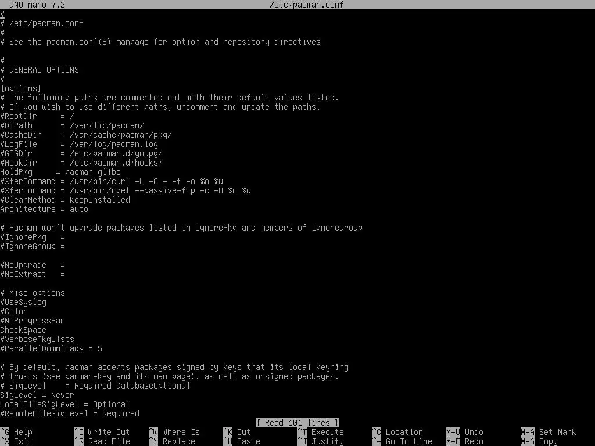Place cursor on 'LocalFileSigLevel = Optional' line
The height and width of the screenshot is (446, 595).
point(65,404)
